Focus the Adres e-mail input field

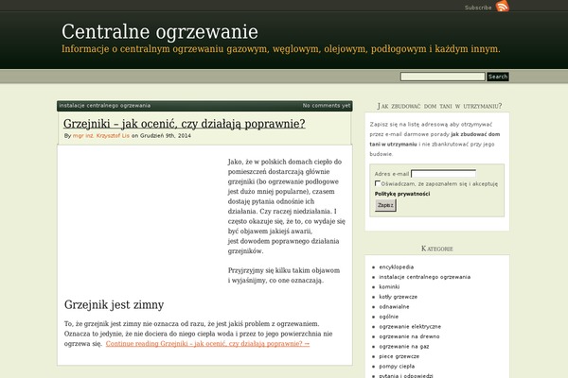pyautogui.click(x=443, y=174)
